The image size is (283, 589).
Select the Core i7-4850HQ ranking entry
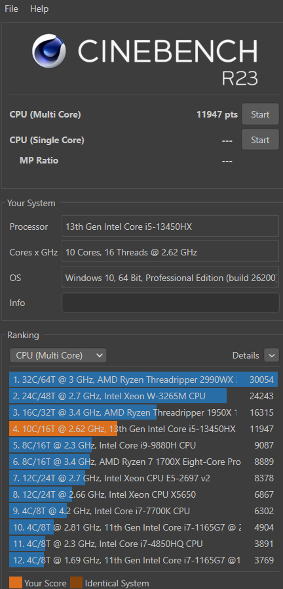click(x=143, y=544)
